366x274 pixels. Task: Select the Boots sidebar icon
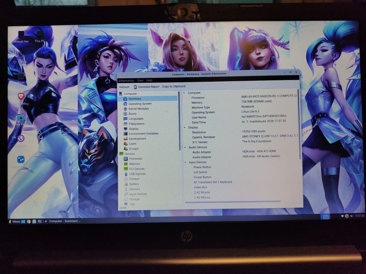(x=125, y=114)
